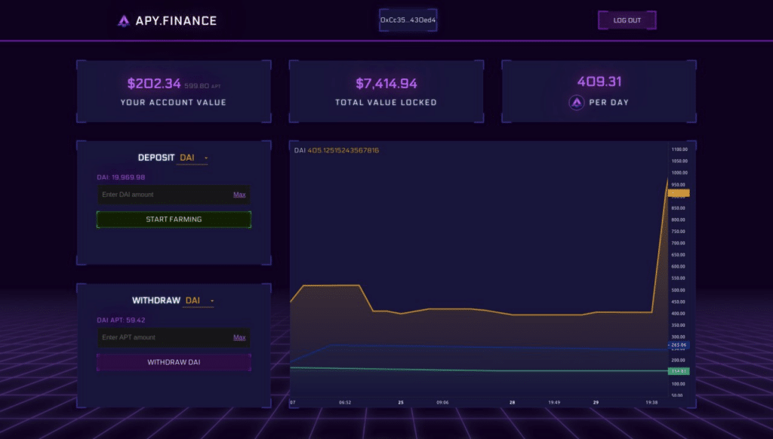Screen dimensions: 773x439
Task: Click the 09:06 time label on chart axis
Action: coord(442,403)
